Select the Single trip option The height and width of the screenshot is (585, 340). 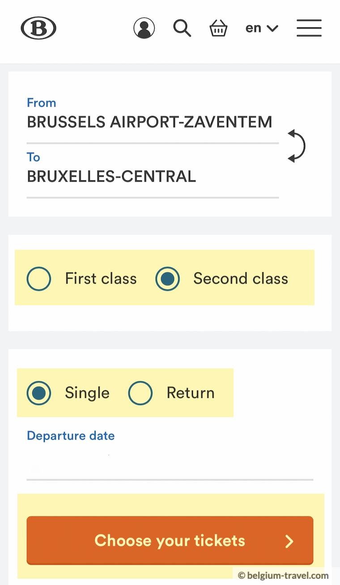coord(39,393)
